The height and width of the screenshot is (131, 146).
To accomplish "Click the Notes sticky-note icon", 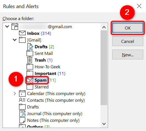I will [x=22, y=120].
